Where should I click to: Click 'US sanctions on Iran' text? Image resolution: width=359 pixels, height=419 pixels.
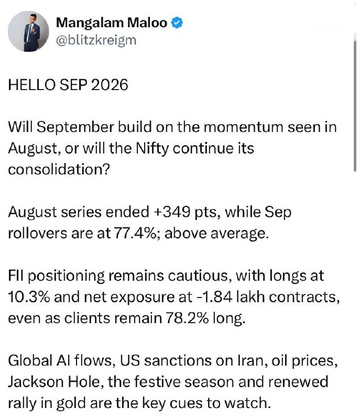click(x=194, y=360)
